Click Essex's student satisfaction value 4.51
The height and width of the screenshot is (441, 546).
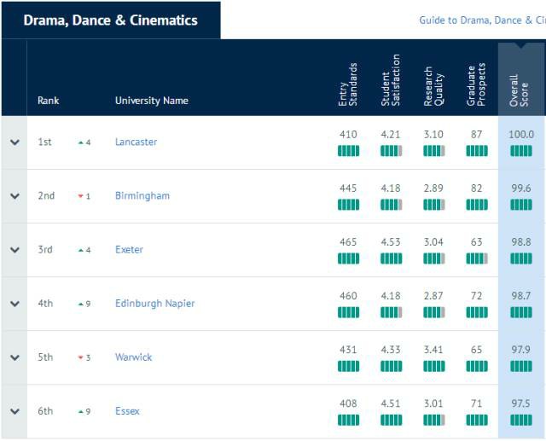coord(391,403)
